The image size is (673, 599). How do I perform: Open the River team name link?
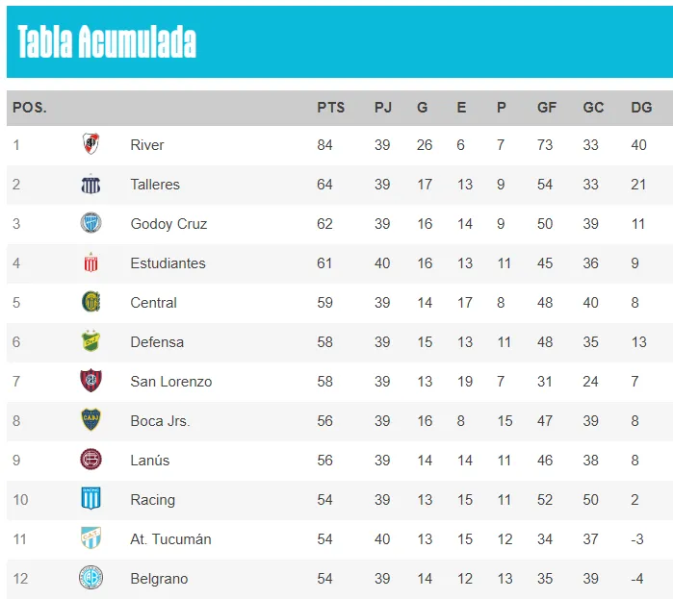pos(147,145)
